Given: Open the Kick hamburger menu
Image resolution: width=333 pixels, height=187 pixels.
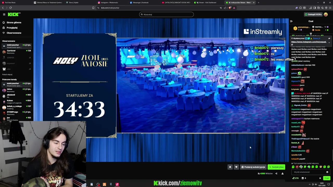Looking at the screenshot, I should [x=4, y=15].
